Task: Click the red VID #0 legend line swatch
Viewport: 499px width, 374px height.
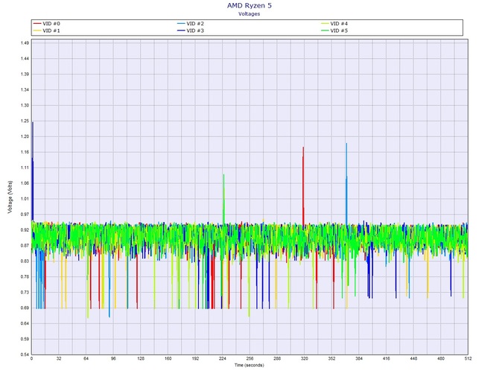Action: click(37, 24)
